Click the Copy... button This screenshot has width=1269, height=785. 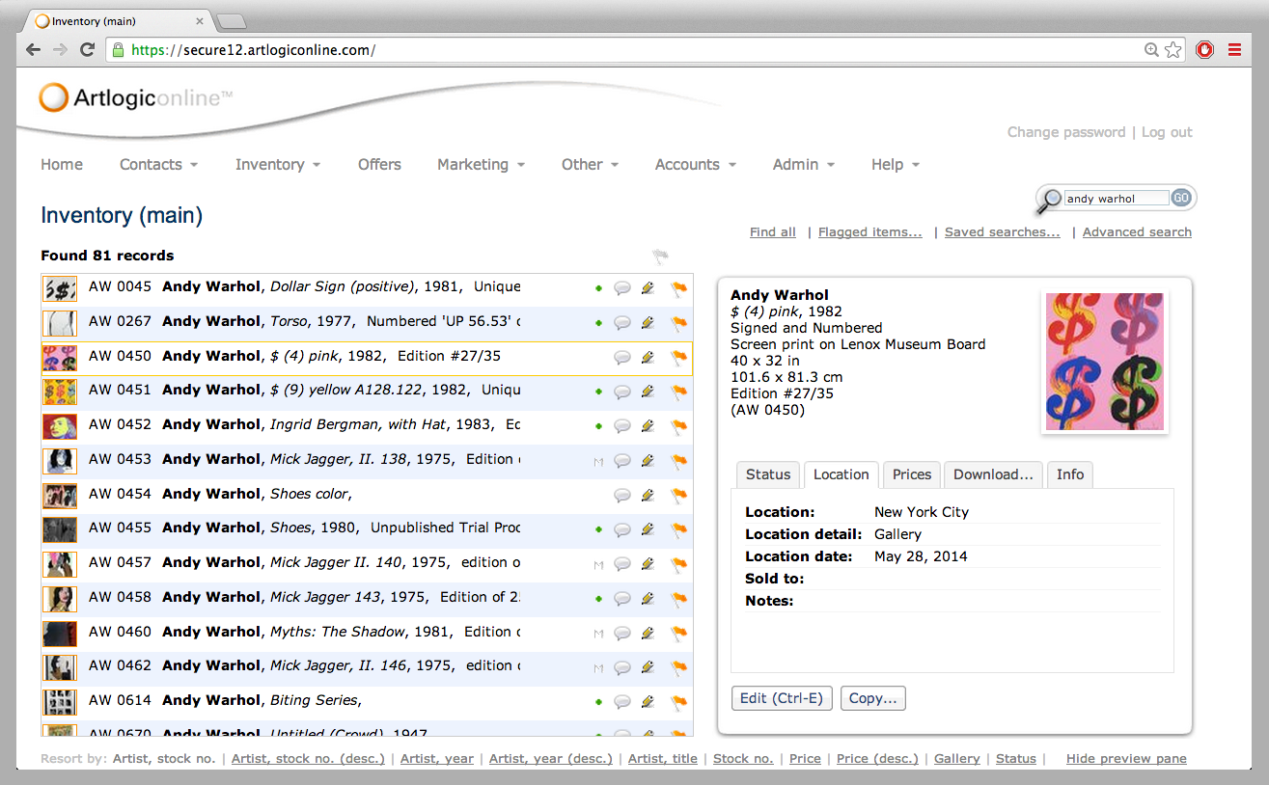[x=873, y=698]
